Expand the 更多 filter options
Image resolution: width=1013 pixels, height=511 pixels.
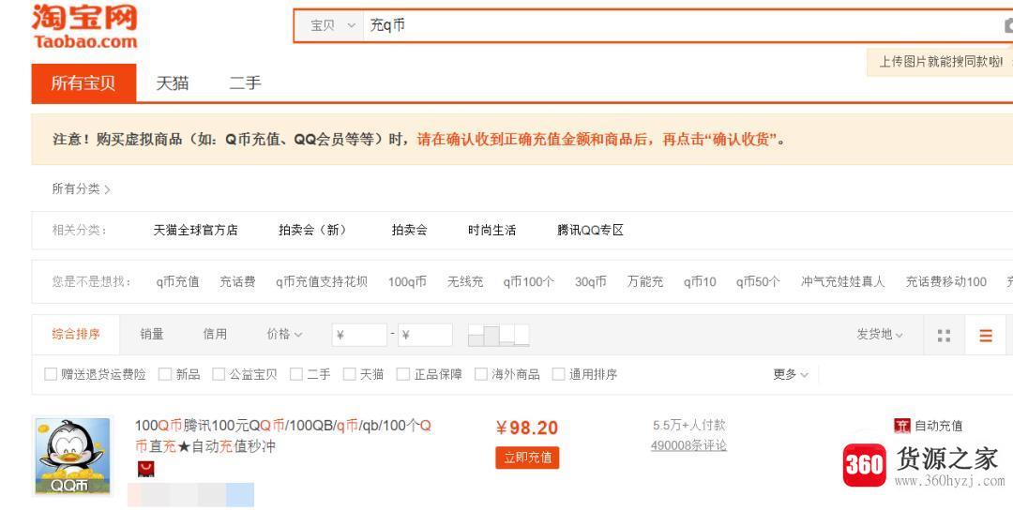(x=790, y=374)
